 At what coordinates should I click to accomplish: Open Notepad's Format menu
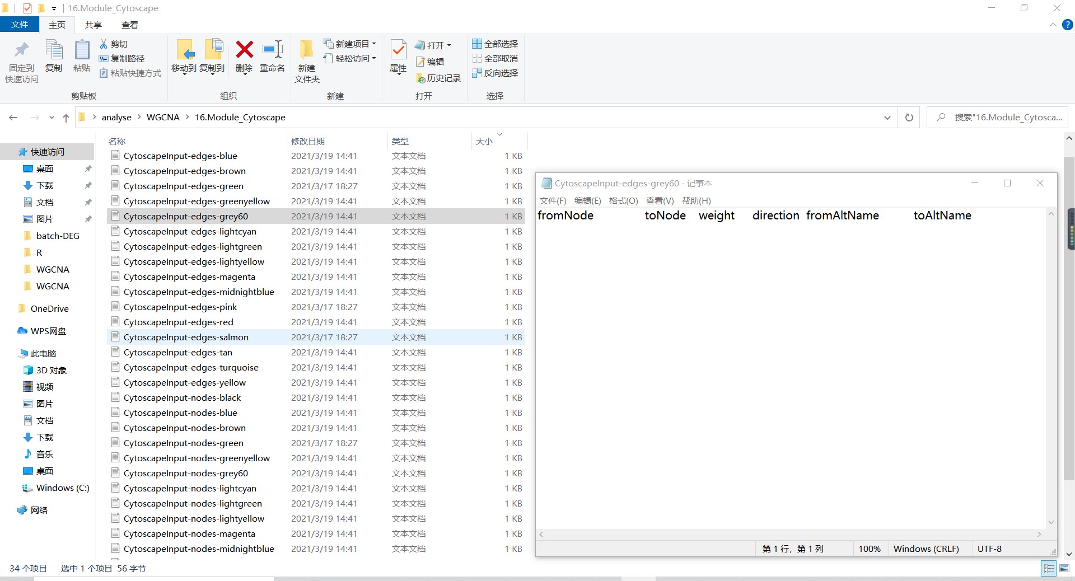click(623, 200)
